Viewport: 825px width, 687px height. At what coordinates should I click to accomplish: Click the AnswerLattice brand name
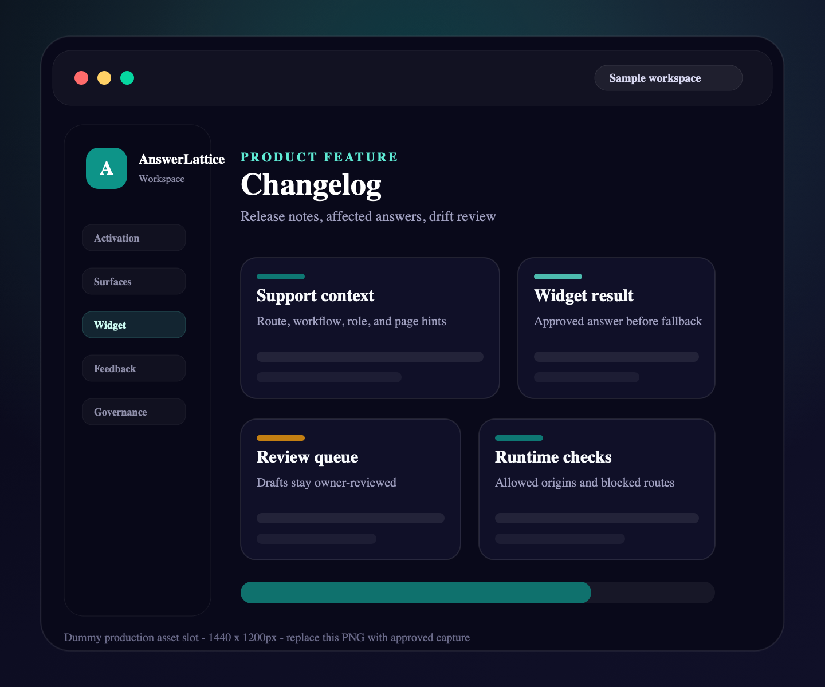[182, 159]
